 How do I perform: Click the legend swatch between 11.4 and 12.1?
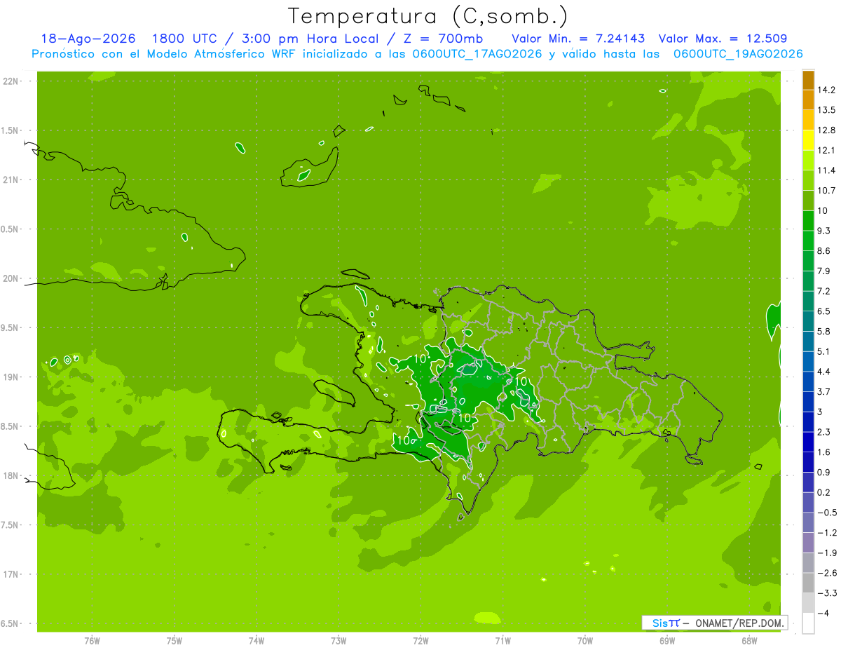point(807,160)
